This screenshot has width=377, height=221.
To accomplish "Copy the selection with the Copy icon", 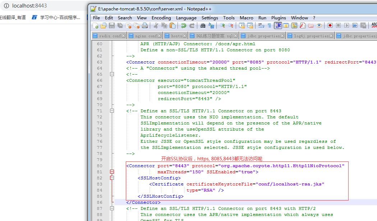I will (164, 25).
